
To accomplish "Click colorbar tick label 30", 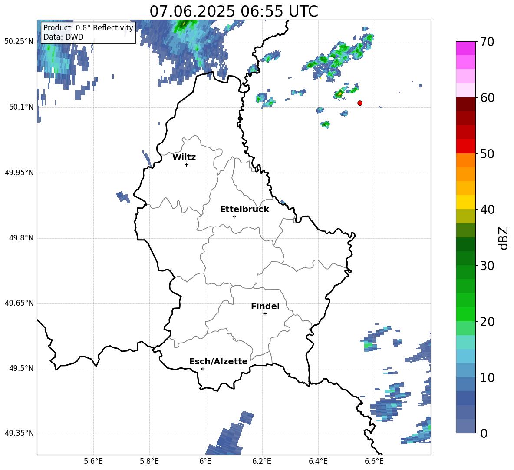I will [487, 266].
